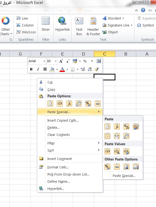The width and height of the screenshot is (156, 207).
Task: Click Paste Special... at submenu bottom
Action: [123, 176]
